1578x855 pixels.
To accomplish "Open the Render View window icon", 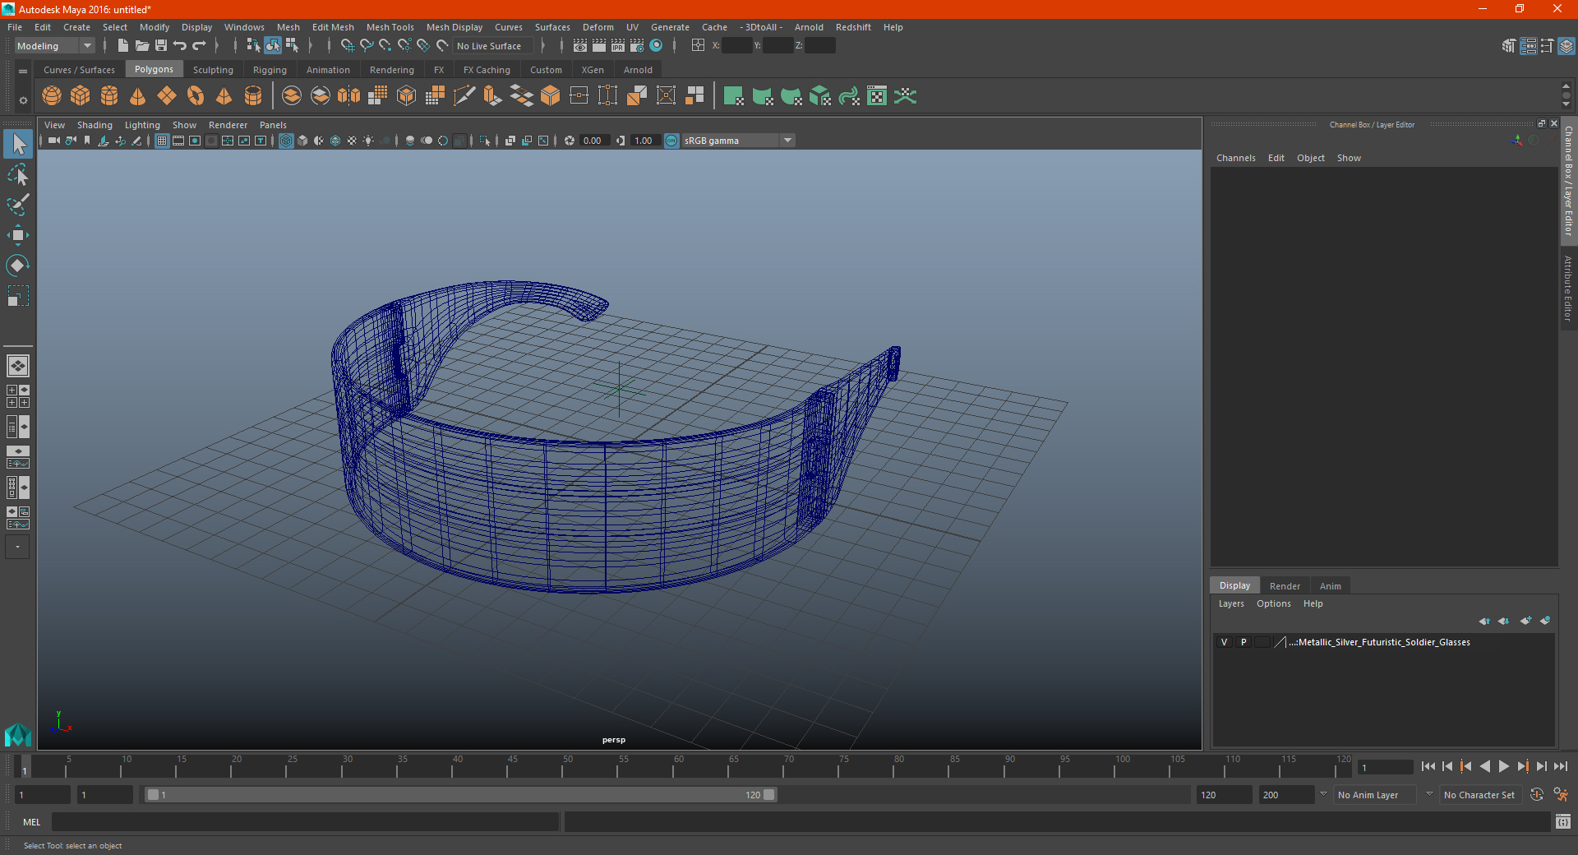I will 580,46.
